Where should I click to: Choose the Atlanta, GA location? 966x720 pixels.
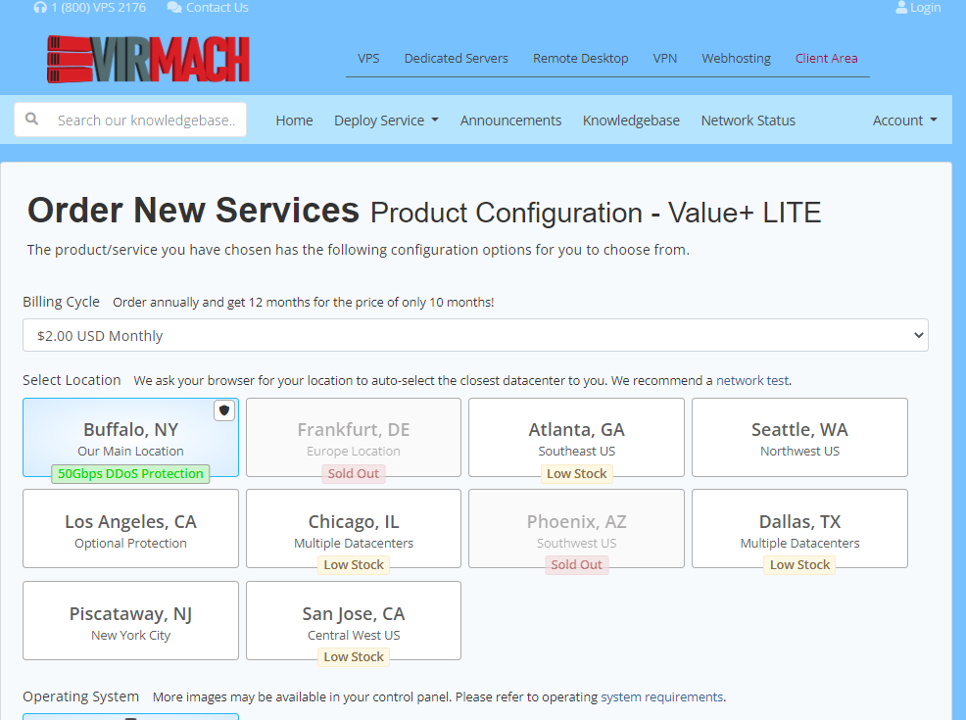576,437
